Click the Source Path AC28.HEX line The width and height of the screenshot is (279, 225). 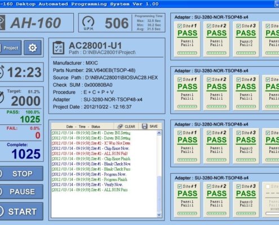point(105,78)
